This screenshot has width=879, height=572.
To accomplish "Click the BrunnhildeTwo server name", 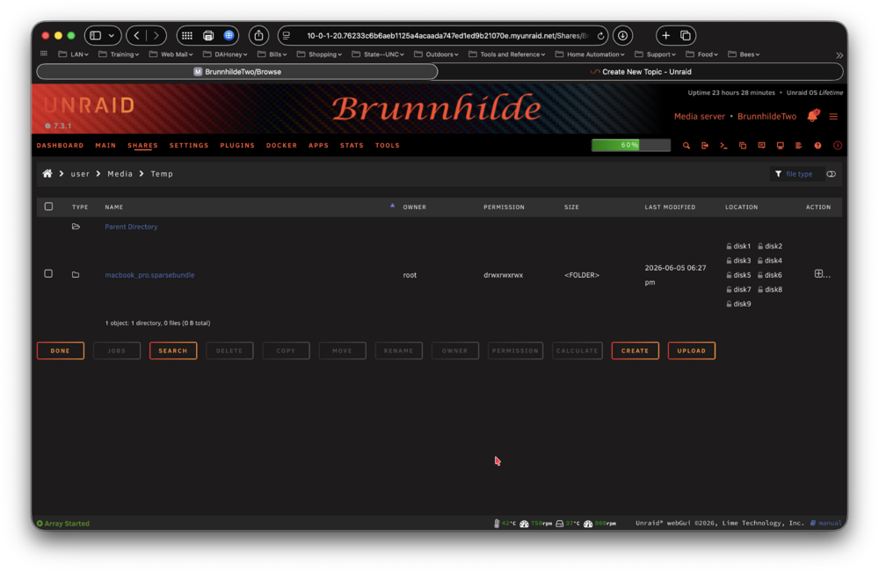I will 766,117.
